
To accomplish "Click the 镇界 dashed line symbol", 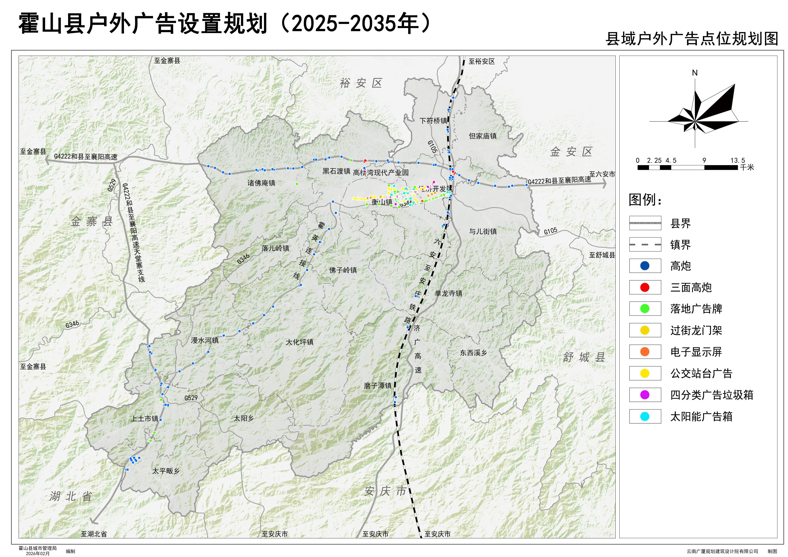I will click(645, 245).
